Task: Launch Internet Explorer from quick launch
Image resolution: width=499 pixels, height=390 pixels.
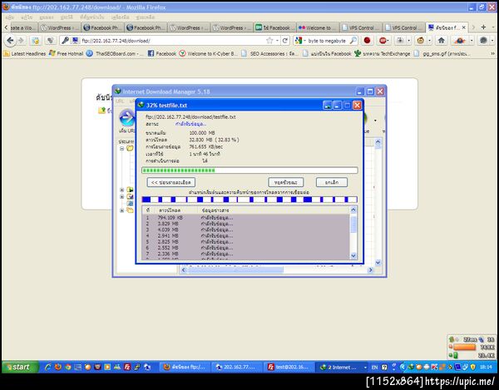Action: pyautogui.click(x=48, y=367)
